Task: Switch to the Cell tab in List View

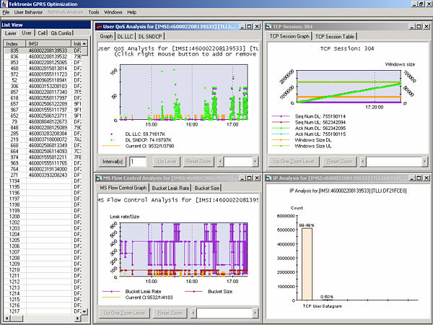Action: [42, 33]
